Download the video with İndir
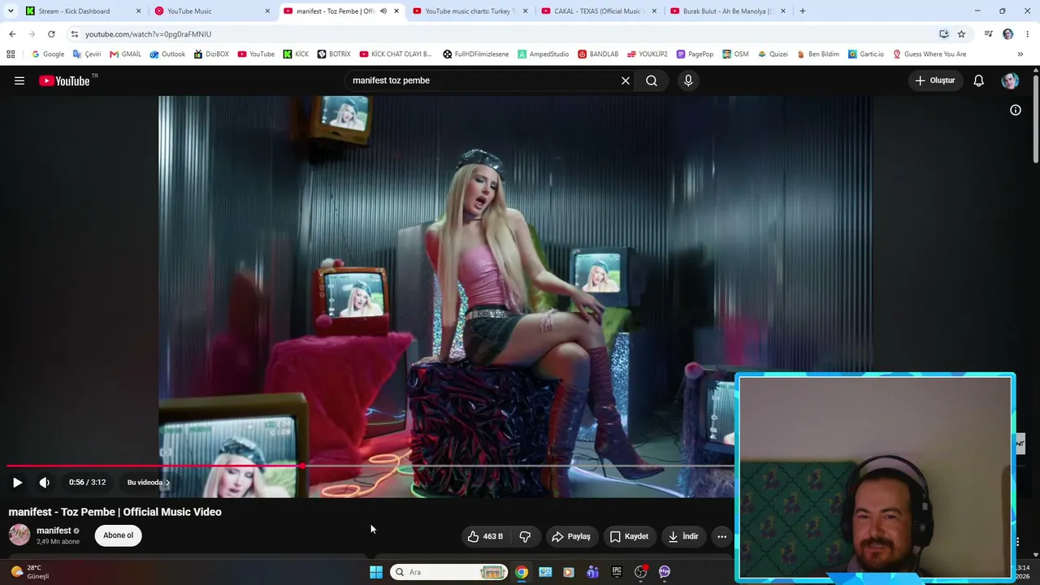The width and height of the screenshot is (1040, 585). pyautogui.click(x=683, y=536)
